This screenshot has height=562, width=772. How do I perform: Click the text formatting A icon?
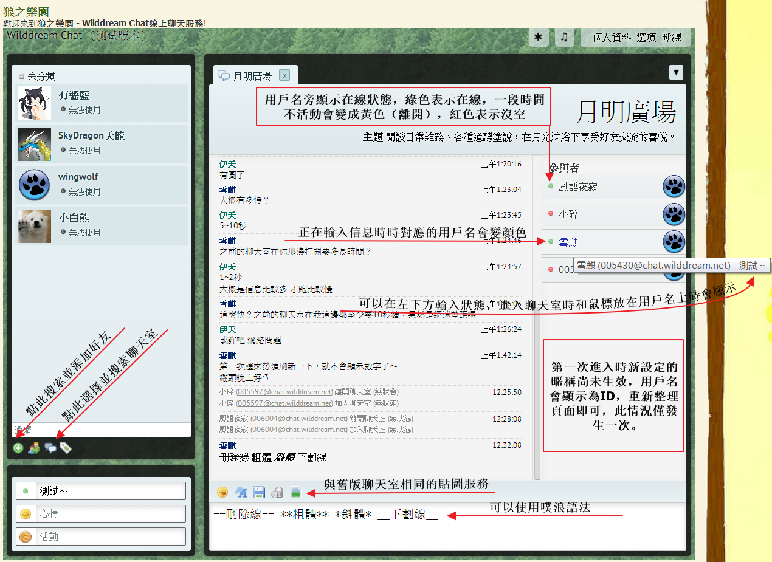point(241,492)
